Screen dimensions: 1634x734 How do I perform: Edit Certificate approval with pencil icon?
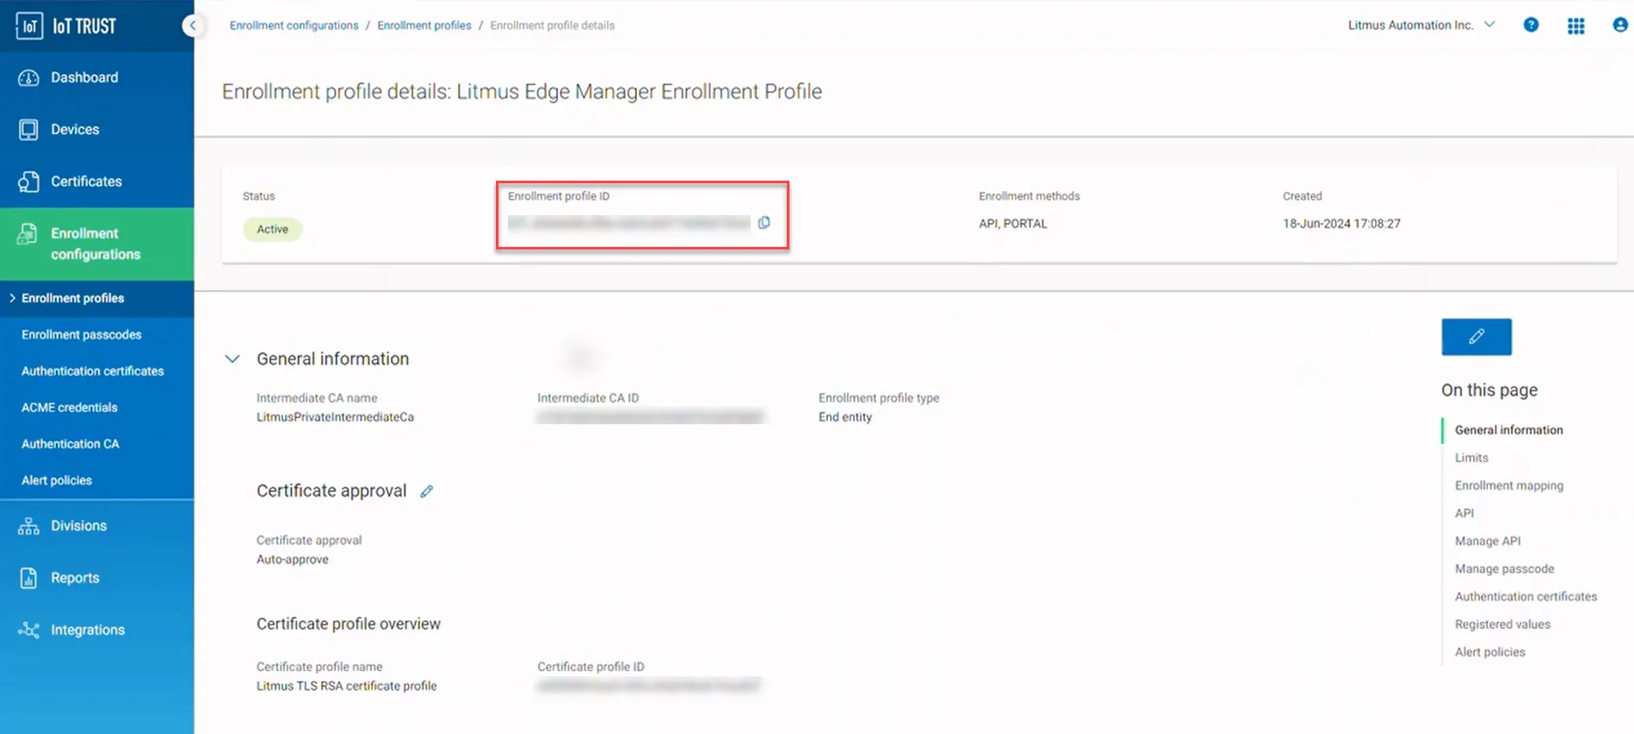pyautogui.click(x=427, y=491)
